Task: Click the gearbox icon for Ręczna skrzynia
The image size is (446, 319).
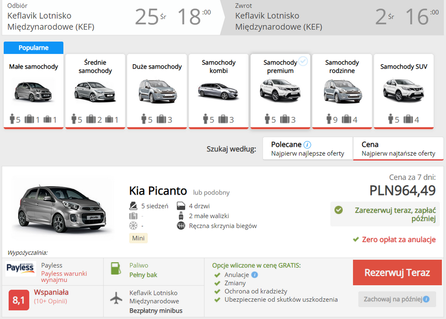Action: tap(181, 226)
